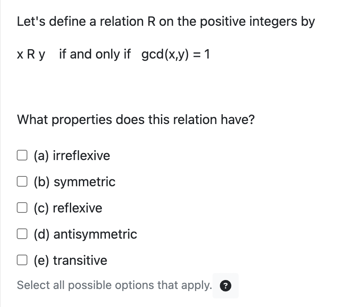Click the question title about relation R
Image resolution: width=358 pixels, height=307 pixels.
point(166,21)
